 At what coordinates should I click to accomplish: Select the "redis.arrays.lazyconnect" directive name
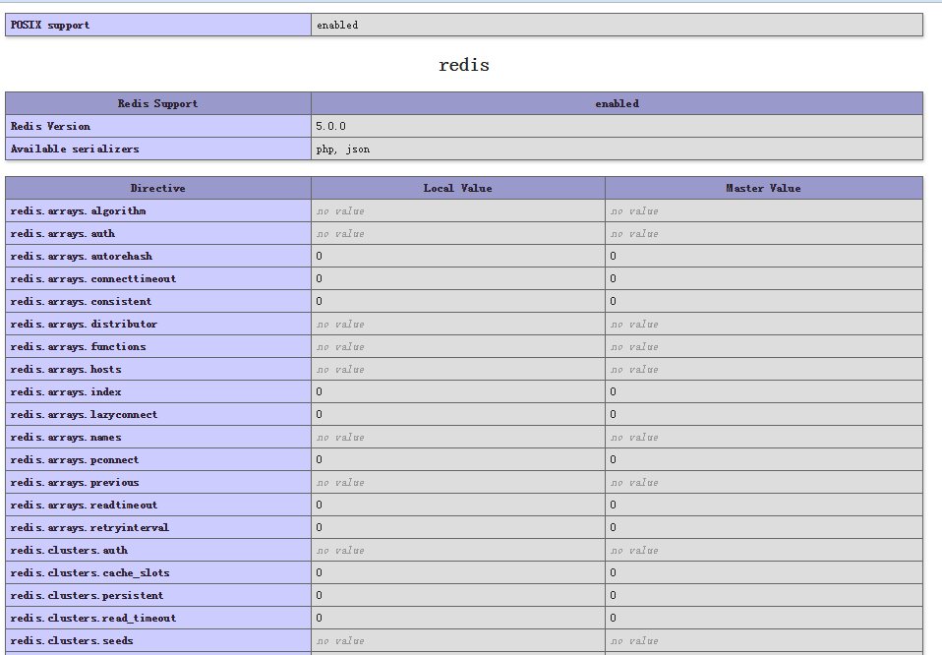point(85,415)
